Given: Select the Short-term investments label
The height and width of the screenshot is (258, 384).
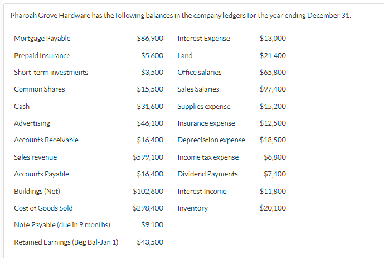Looking at the screenshot, I should coord(51,73).
